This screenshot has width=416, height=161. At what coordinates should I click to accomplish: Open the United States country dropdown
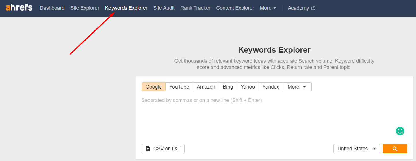pyautogui.click(x=356, y=149)
